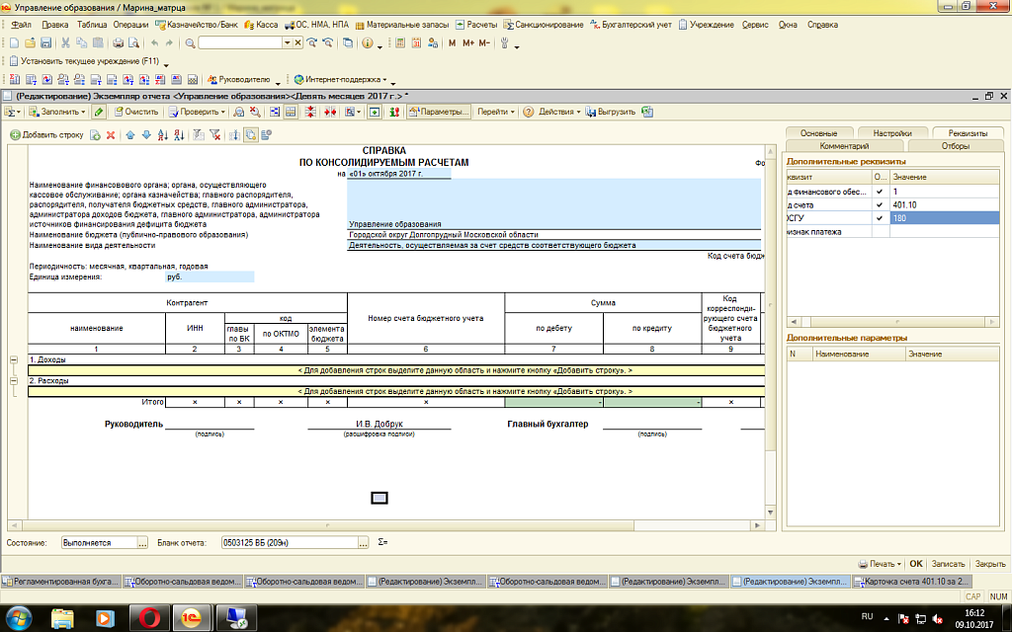
Task: Toggle the checkmark in the КОСГУ row
Action: 879,217
